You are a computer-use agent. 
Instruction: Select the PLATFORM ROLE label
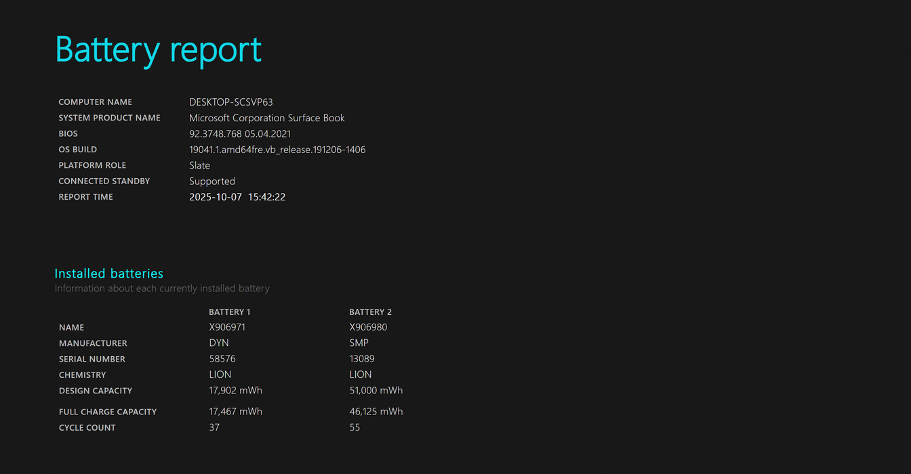93,165
